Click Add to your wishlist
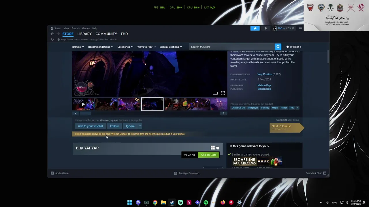This screenshot has width=369, height=207. click(x=90, y=126)
